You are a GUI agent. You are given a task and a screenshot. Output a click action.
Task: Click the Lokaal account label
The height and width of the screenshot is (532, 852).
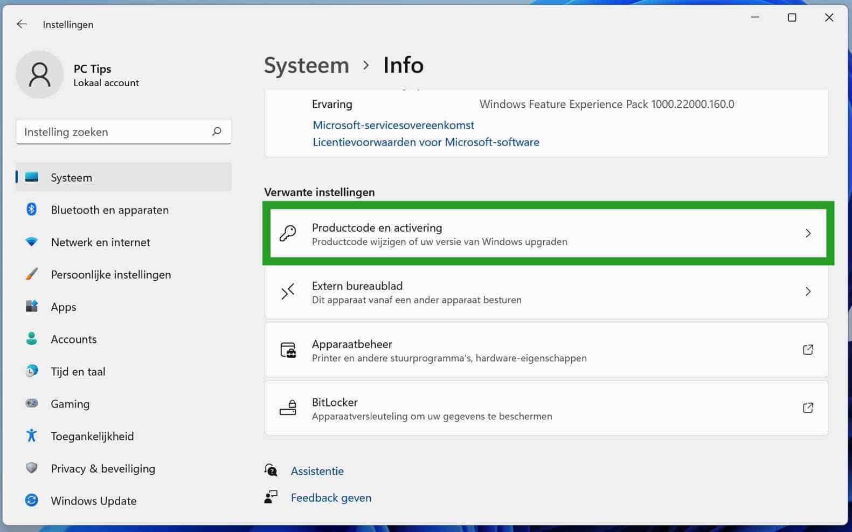point(106,83)
